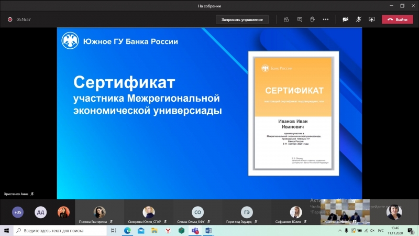Switch to Microsoft Word taskbar icon

point(208,230)
